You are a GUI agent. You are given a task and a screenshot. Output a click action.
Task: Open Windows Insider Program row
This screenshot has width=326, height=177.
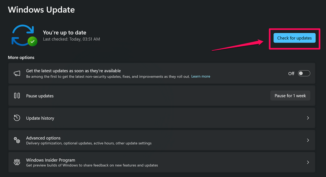click(163, 162)
